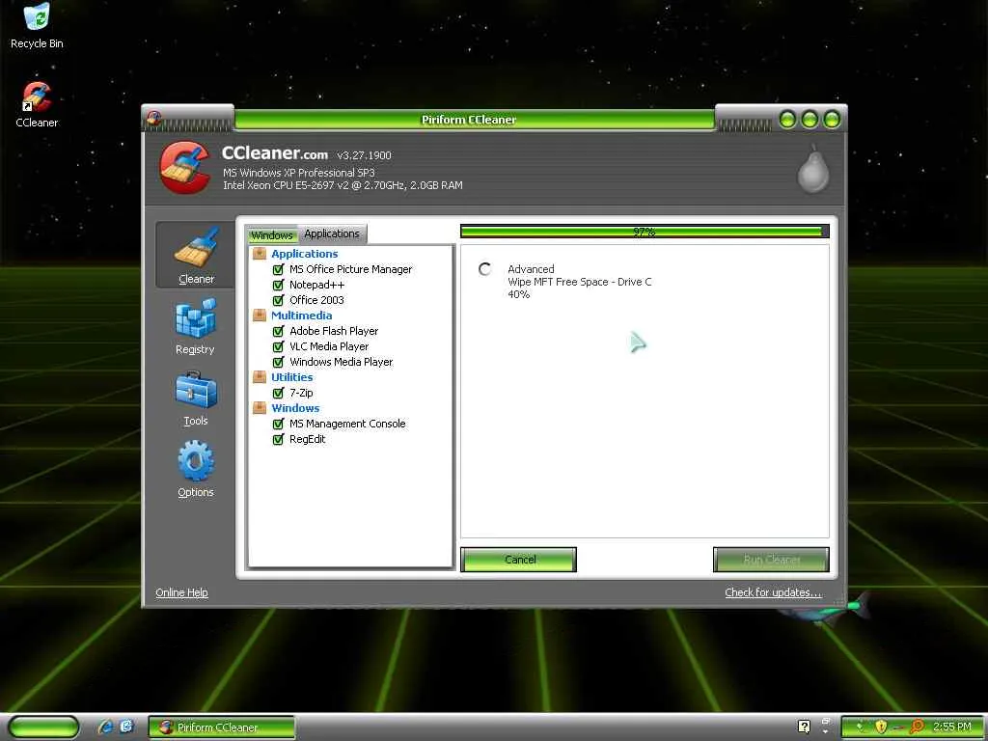Click the Check for updates link
Image resolution: width=988 pixels, height=741 pixels.
(773, 592)
